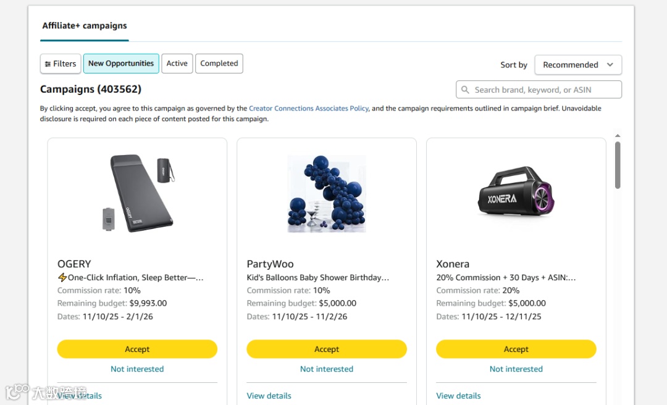Image resolution: width=667 pixels, height=405 pixels.
Task: Click the Filters sliders icon
Action: coord(48,64)
